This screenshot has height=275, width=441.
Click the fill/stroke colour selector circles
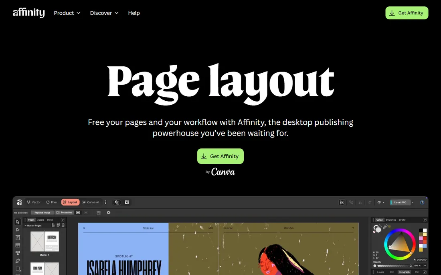point(377,229)
